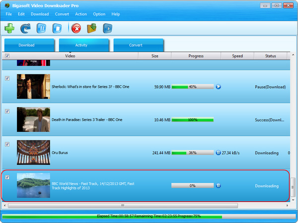The image size is (298, 223).
Task: Select the BBC World News island thumbnail
Action: coord(33,185)
